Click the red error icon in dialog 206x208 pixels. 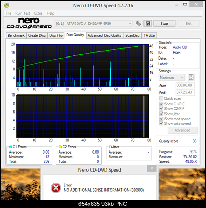pos(56,188)
